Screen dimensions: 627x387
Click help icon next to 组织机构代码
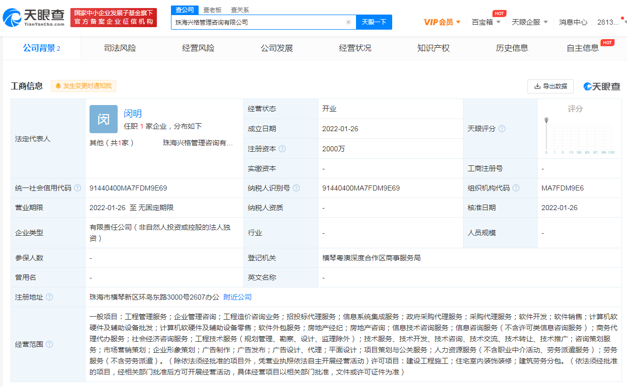516,188
